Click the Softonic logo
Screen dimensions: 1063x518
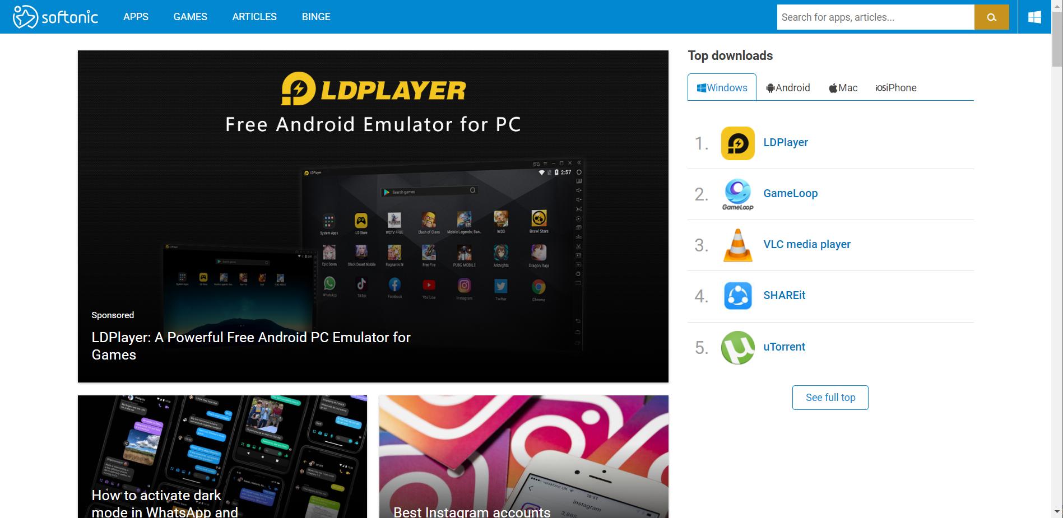[x=55, y=17]
